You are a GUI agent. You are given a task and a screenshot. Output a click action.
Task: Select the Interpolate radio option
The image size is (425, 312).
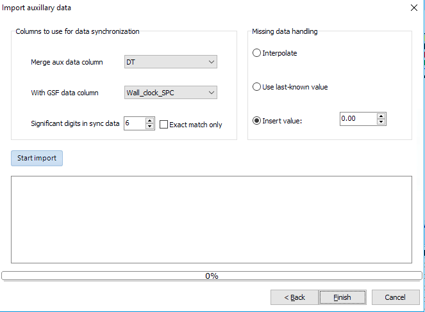pyautogui.click(x=257, y=53)
